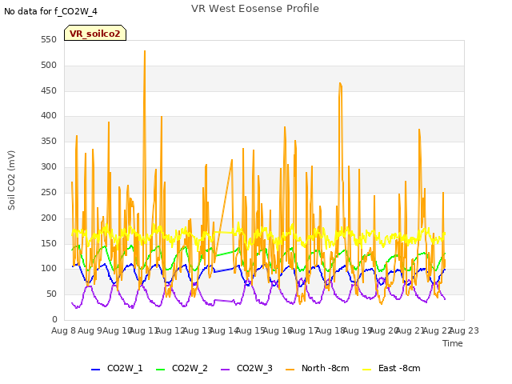This screenshot has height=384, width=512.
Task: Click the purple CO2W_3 legend color marker
Action: pos(226,370)
